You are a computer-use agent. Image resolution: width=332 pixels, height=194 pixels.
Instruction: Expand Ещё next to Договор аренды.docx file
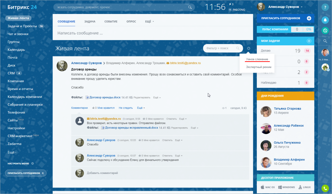(x=157, y=97)
